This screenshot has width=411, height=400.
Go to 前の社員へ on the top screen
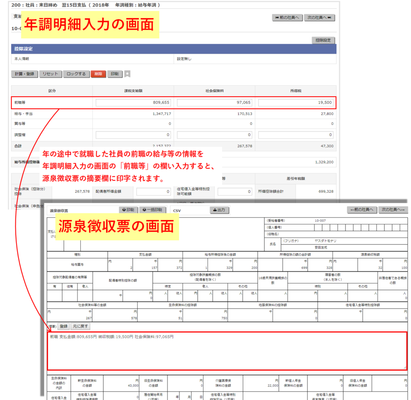(287, 17)
